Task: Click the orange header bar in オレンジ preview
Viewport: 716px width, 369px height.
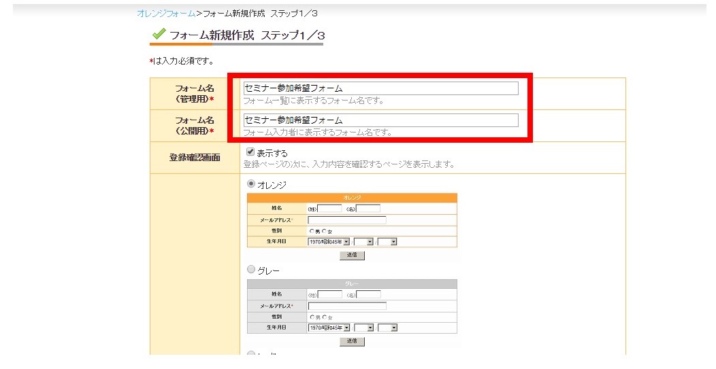Action: [352, 198]
